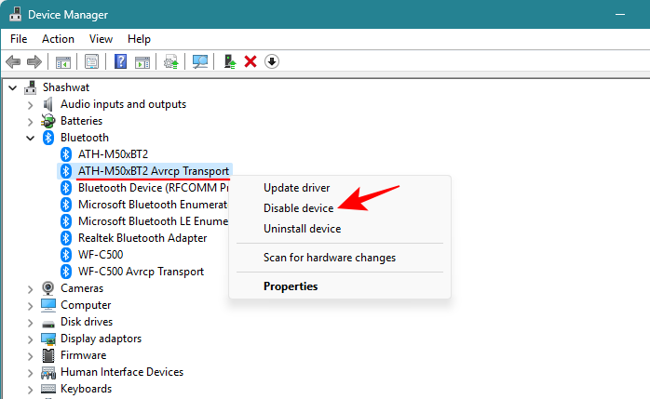
Task: Click the down-arrow Disable device toolbar icon
Action: tap(272, 61)
